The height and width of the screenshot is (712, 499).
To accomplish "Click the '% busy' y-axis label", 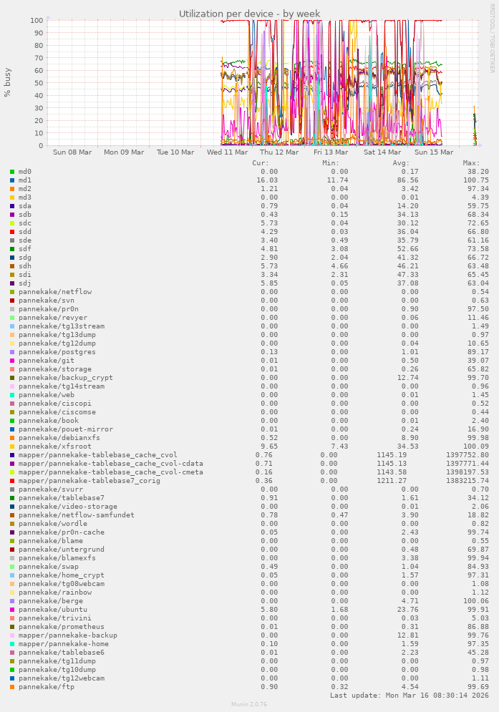I will (x=7, y=82).
